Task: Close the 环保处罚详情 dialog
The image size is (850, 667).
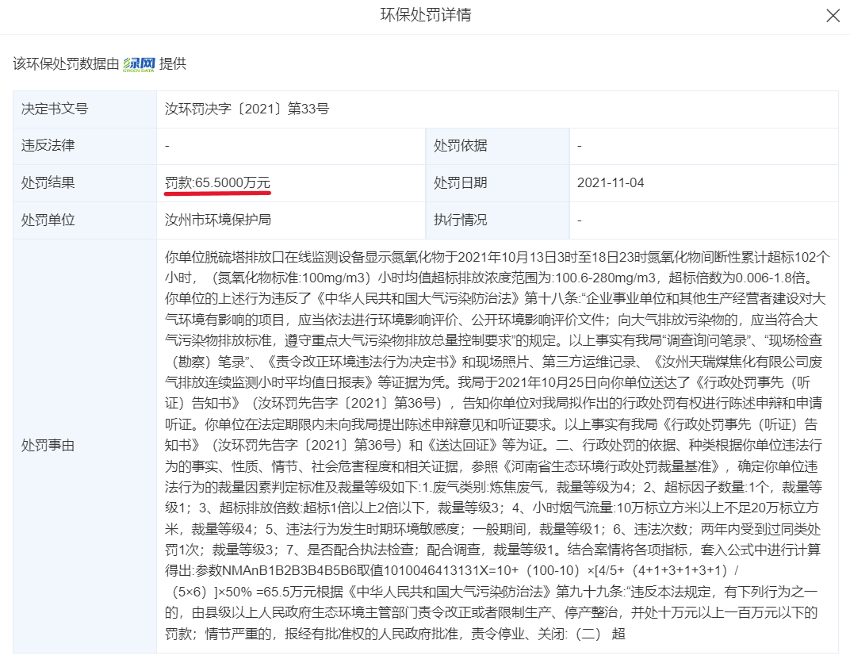Action: tap(833, 15)
